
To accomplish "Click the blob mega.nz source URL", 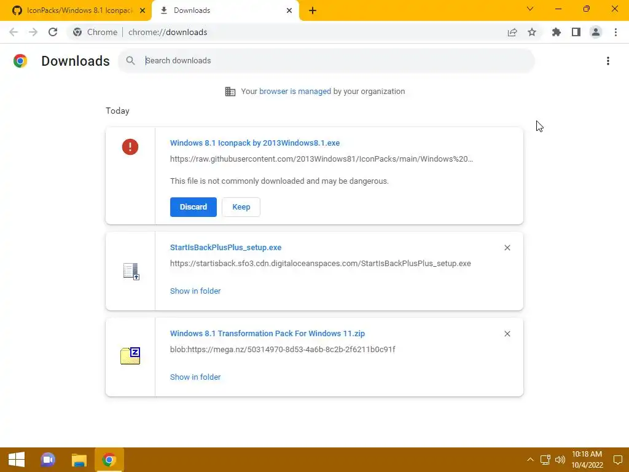I will click(x=283, y=350).
